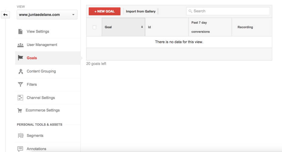Click 'There is no data for this view.' message
Image resolution: width=282 pixels, height=152 pixels.
[x=179, y=42]
